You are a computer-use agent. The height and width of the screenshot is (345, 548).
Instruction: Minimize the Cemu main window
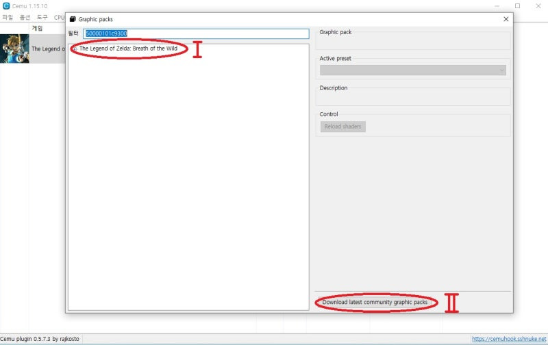[x=497, y=6]
